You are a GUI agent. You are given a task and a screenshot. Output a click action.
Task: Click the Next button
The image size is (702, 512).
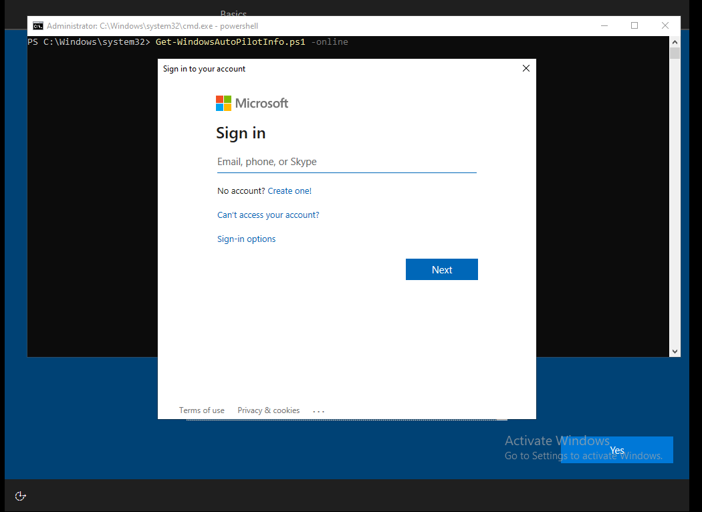click(441, 269)
